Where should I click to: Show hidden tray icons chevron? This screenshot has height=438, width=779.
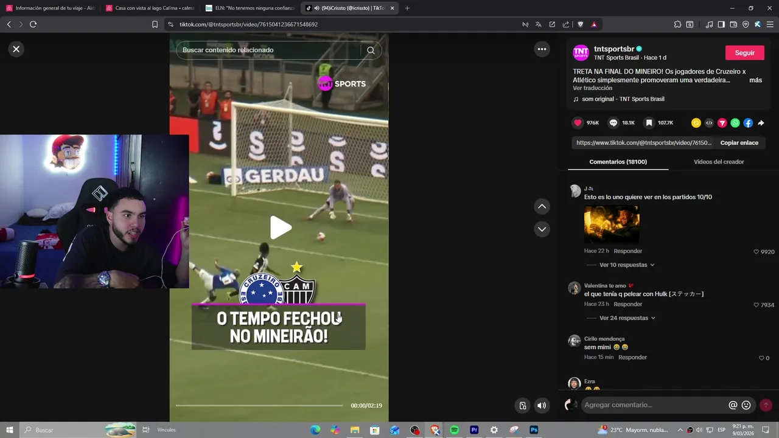680,430
